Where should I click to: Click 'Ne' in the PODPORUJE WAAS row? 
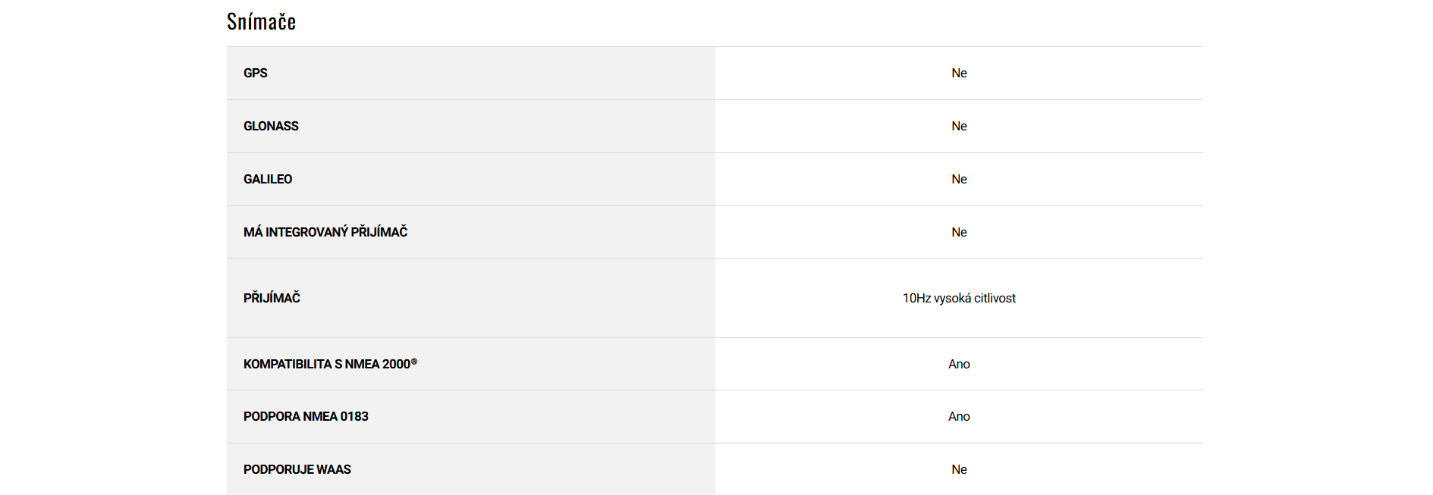pos(959,470)
